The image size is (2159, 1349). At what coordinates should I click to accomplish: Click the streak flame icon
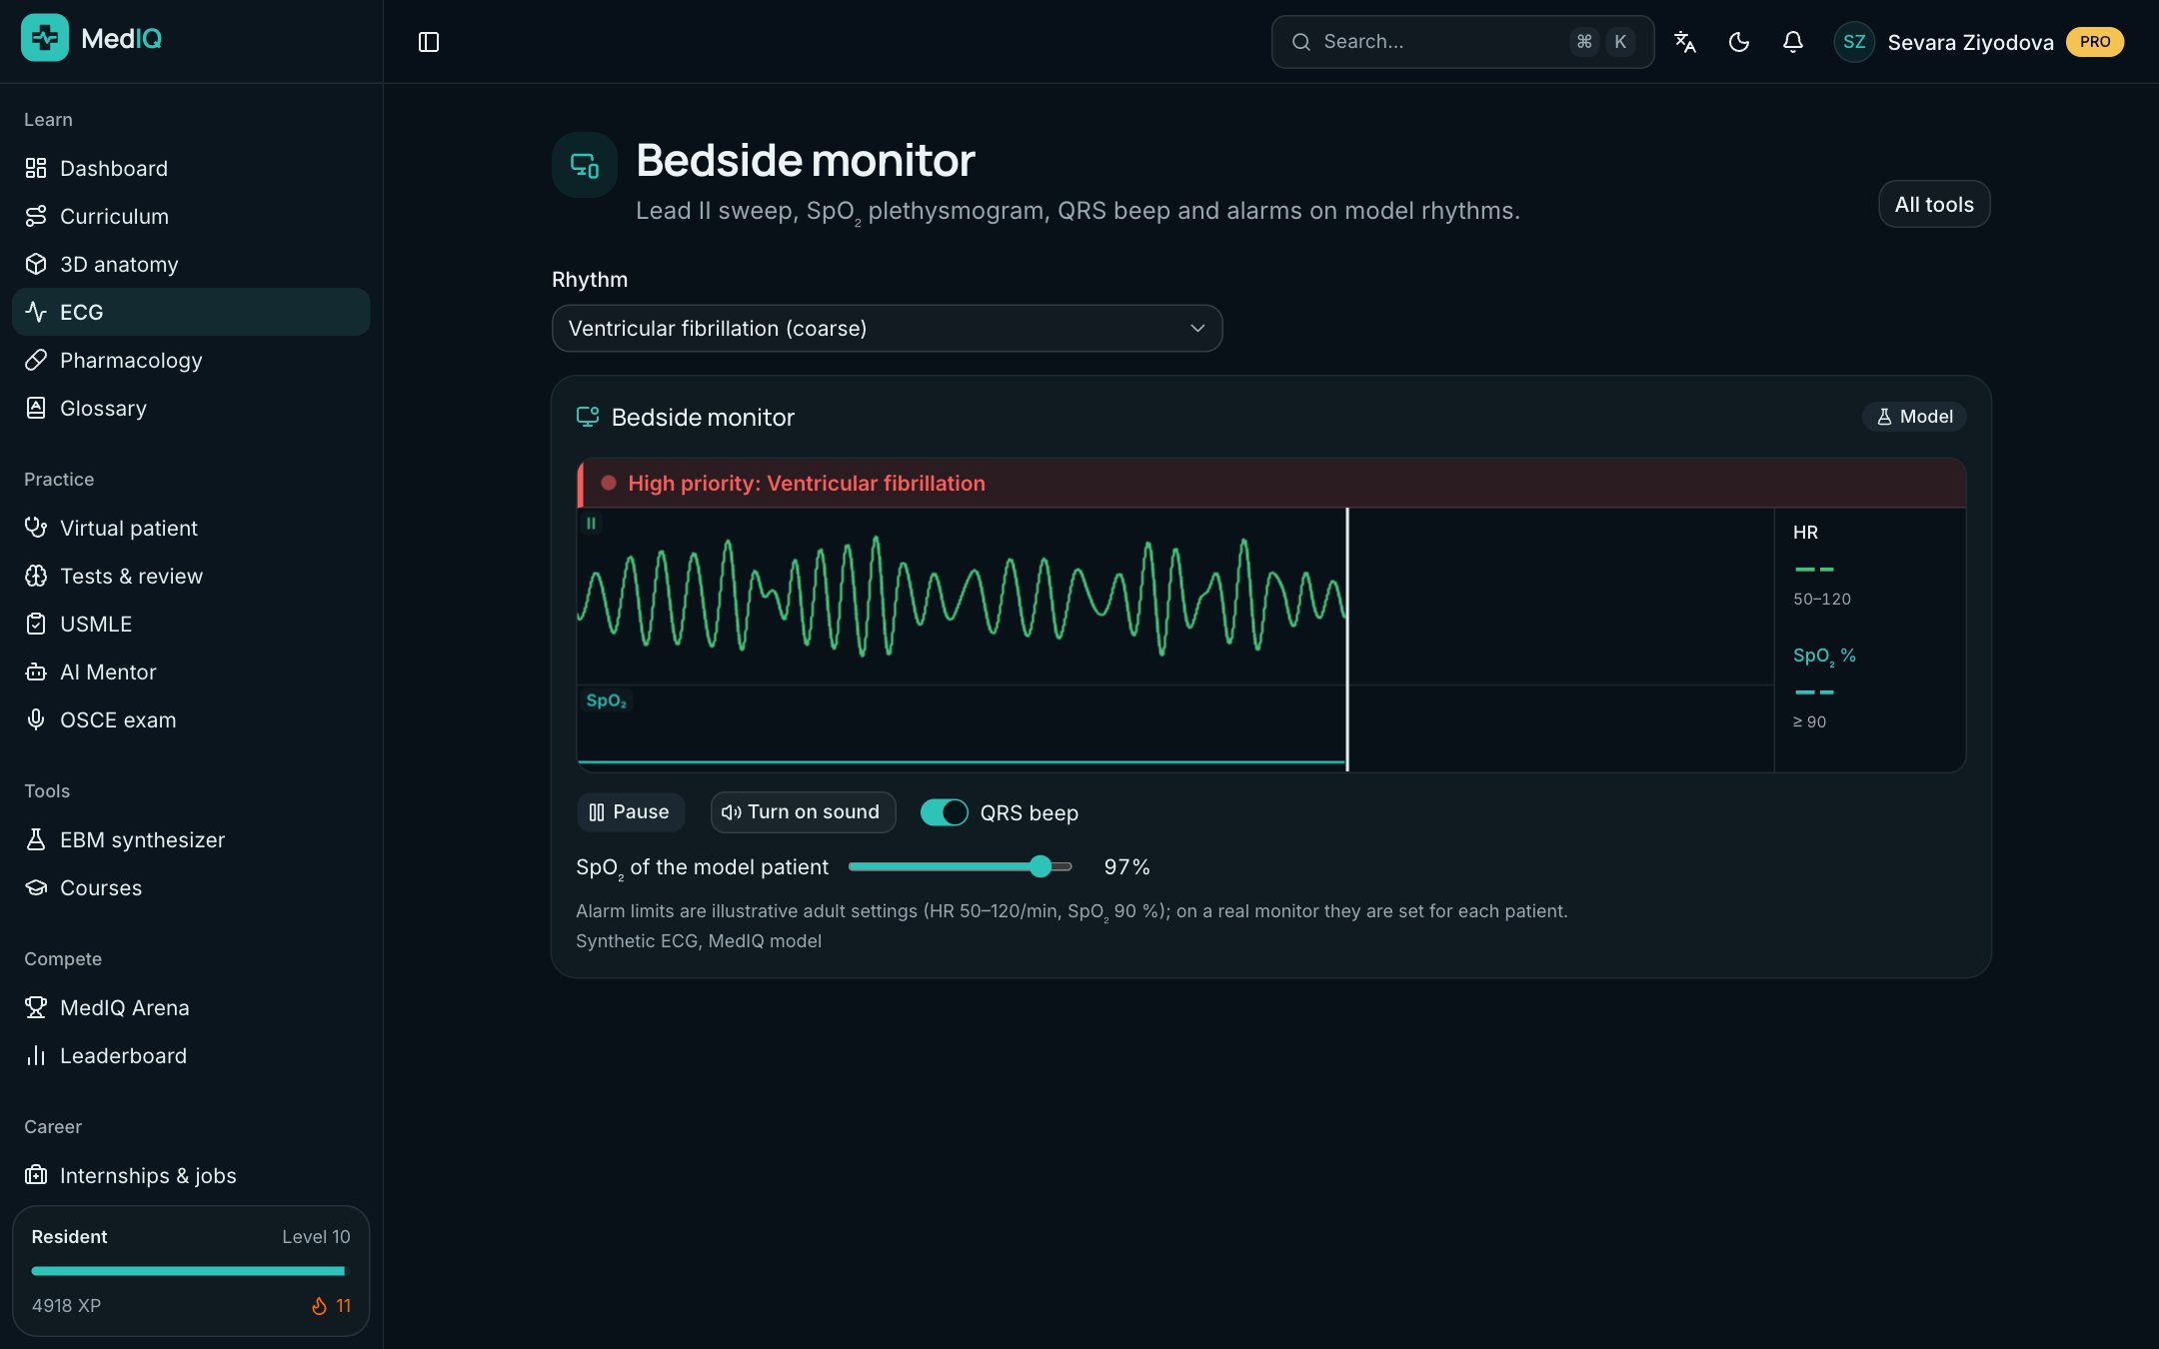(319, 1306)
